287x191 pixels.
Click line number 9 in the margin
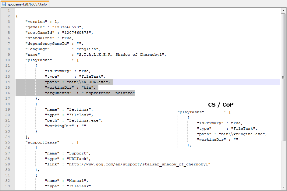[x=9, y=55]
